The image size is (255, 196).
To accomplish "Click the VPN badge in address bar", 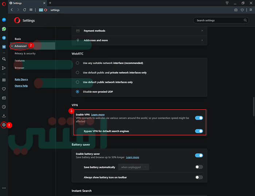I will [x=41, y=10].
